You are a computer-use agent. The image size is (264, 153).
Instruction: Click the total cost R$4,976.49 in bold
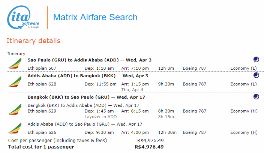point(149,147)
